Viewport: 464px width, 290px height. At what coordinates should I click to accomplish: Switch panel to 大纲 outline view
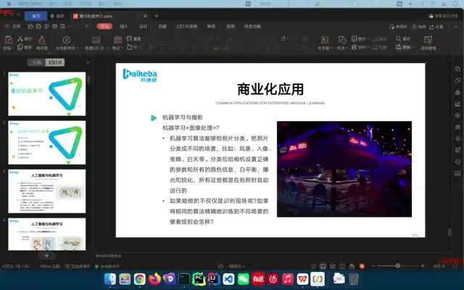(36, 63)
